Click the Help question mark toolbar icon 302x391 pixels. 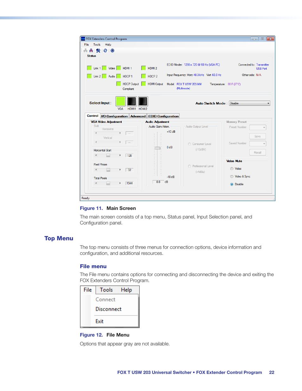(x=112, y=50)
